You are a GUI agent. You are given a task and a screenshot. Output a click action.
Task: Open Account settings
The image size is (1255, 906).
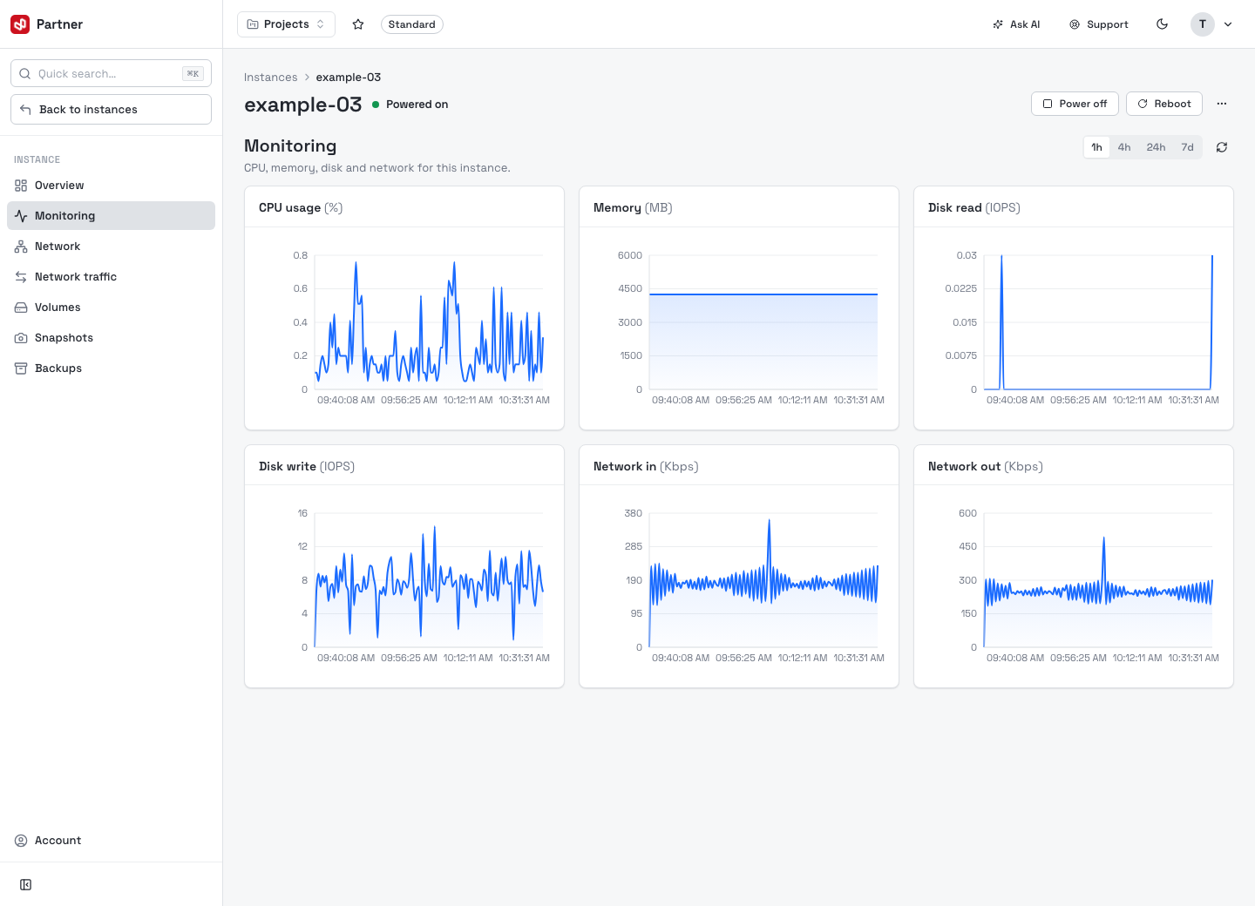(111, 841)
